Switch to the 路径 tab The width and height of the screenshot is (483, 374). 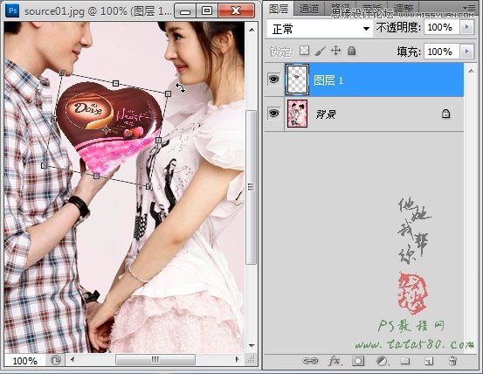[x=341, y=9]
